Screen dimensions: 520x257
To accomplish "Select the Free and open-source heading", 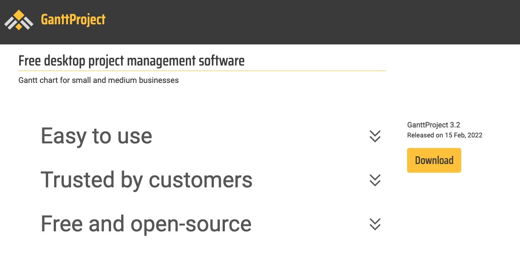I will [146, 224].
